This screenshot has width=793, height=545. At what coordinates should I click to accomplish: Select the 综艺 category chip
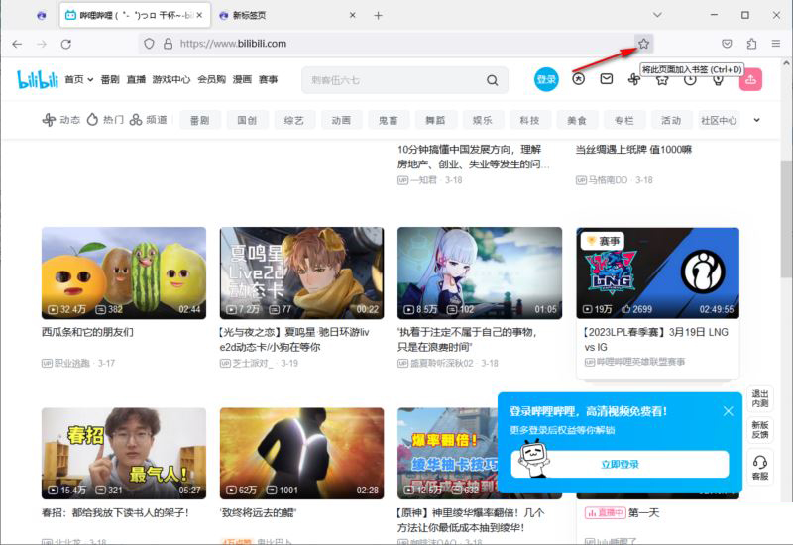pos(294,120)
